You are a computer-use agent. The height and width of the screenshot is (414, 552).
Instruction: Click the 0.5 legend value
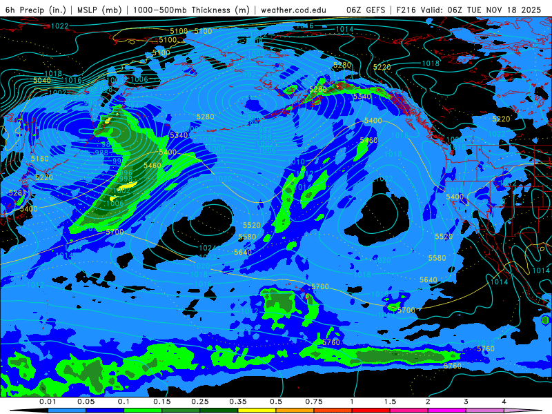[276, 402]
